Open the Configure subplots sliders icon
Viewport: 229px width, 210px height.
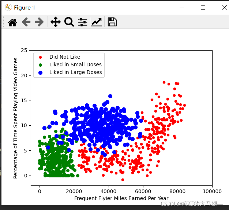click(x=83, y=22)
